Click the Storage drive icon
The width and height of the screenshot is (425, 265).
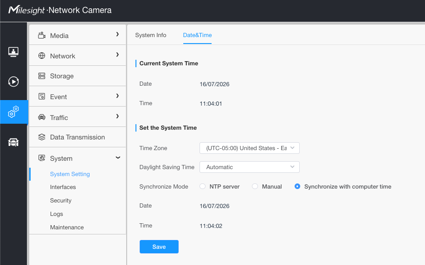click(42, 76)
